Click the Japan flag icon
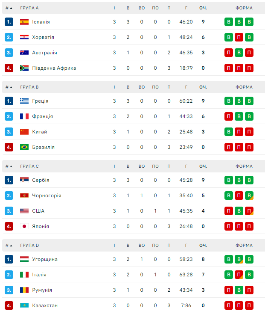Viewport: 265px width, 314px height. pos(24,226)
